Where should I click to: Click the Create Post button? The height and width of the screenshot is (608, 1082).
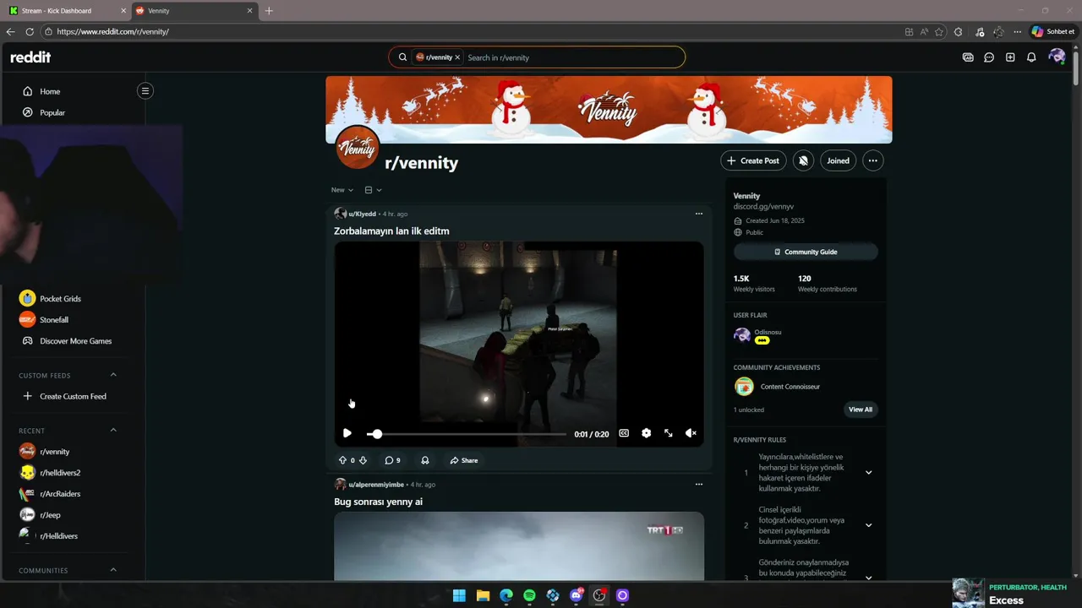pyautogui.click(x=753, y=160)
